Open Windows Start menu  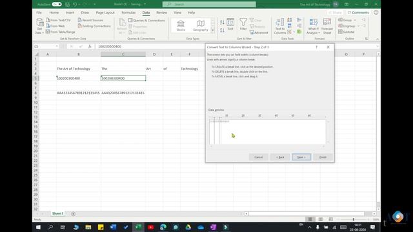click(38, 227)
